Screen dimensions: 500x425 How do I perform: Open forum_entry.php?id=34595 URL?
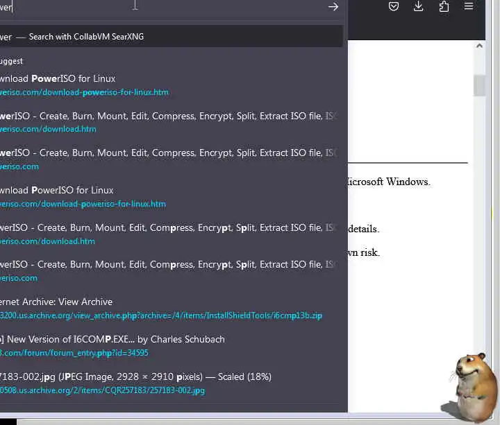click(74, 353)
